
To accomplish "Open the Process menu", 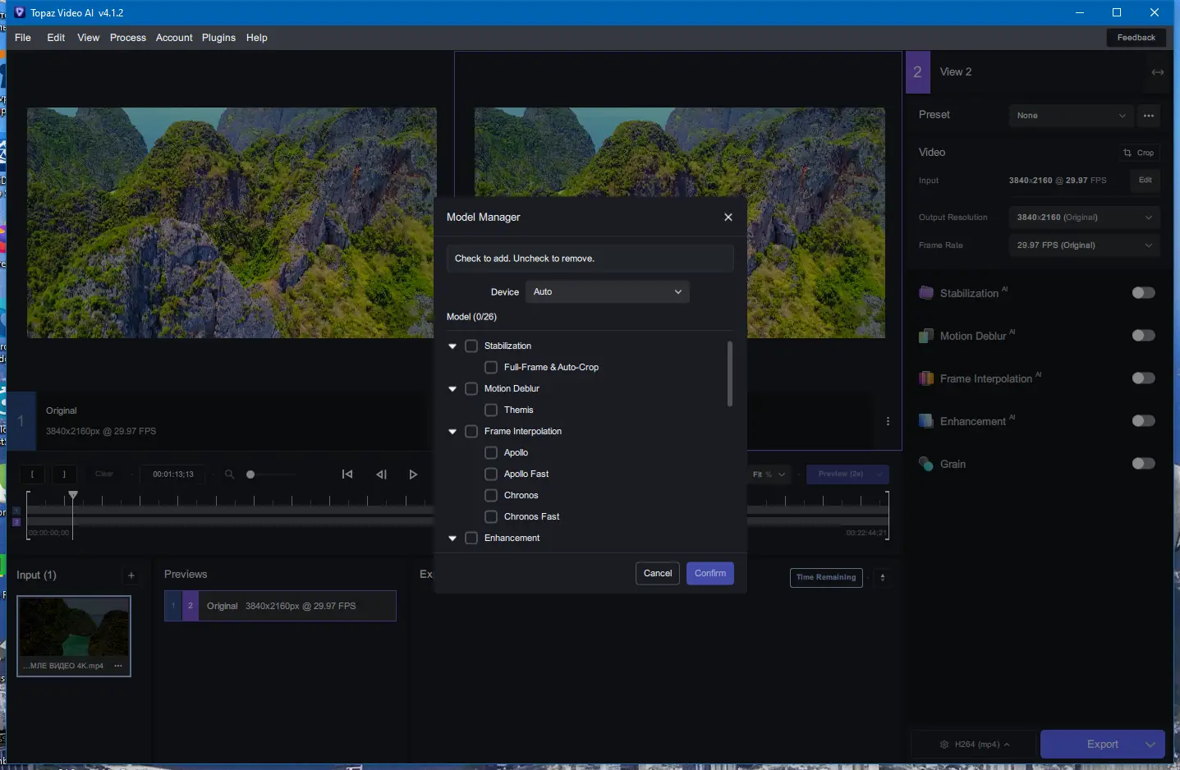I will point(127,38).
